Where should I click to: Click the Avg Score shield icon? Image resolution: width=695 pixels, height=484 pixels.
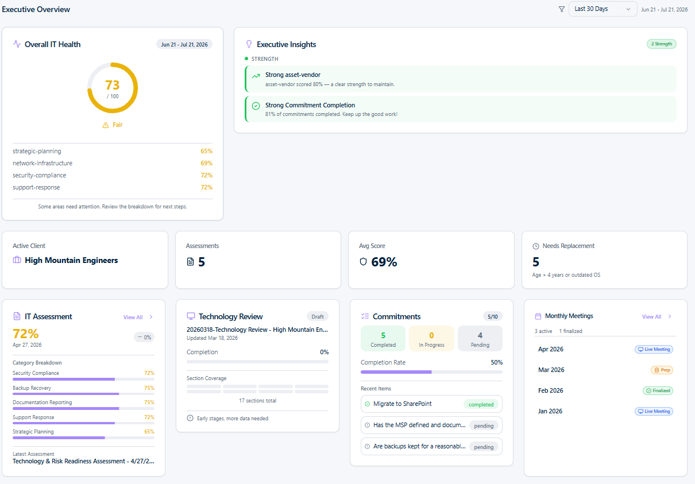click(x=363, y=262)
